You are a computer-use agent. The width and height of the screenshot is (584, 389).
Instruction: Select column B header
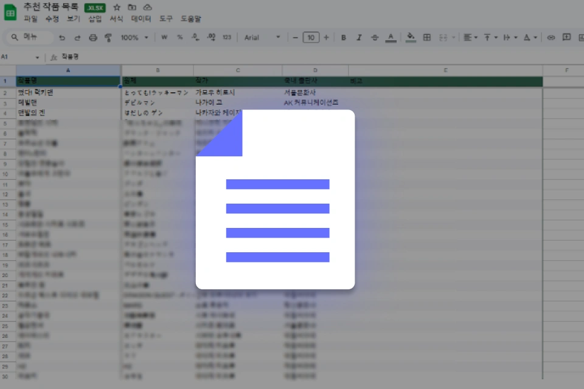[158, 71]
